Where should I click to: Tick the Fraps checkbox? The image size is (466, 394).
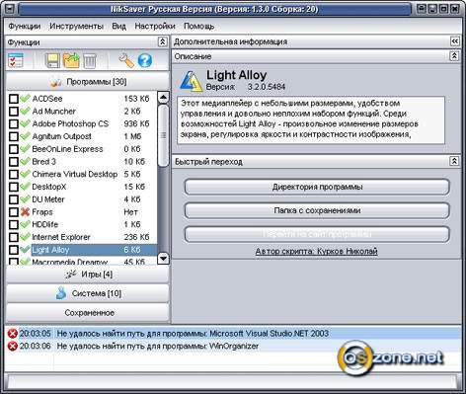click(x=14, y=212)
